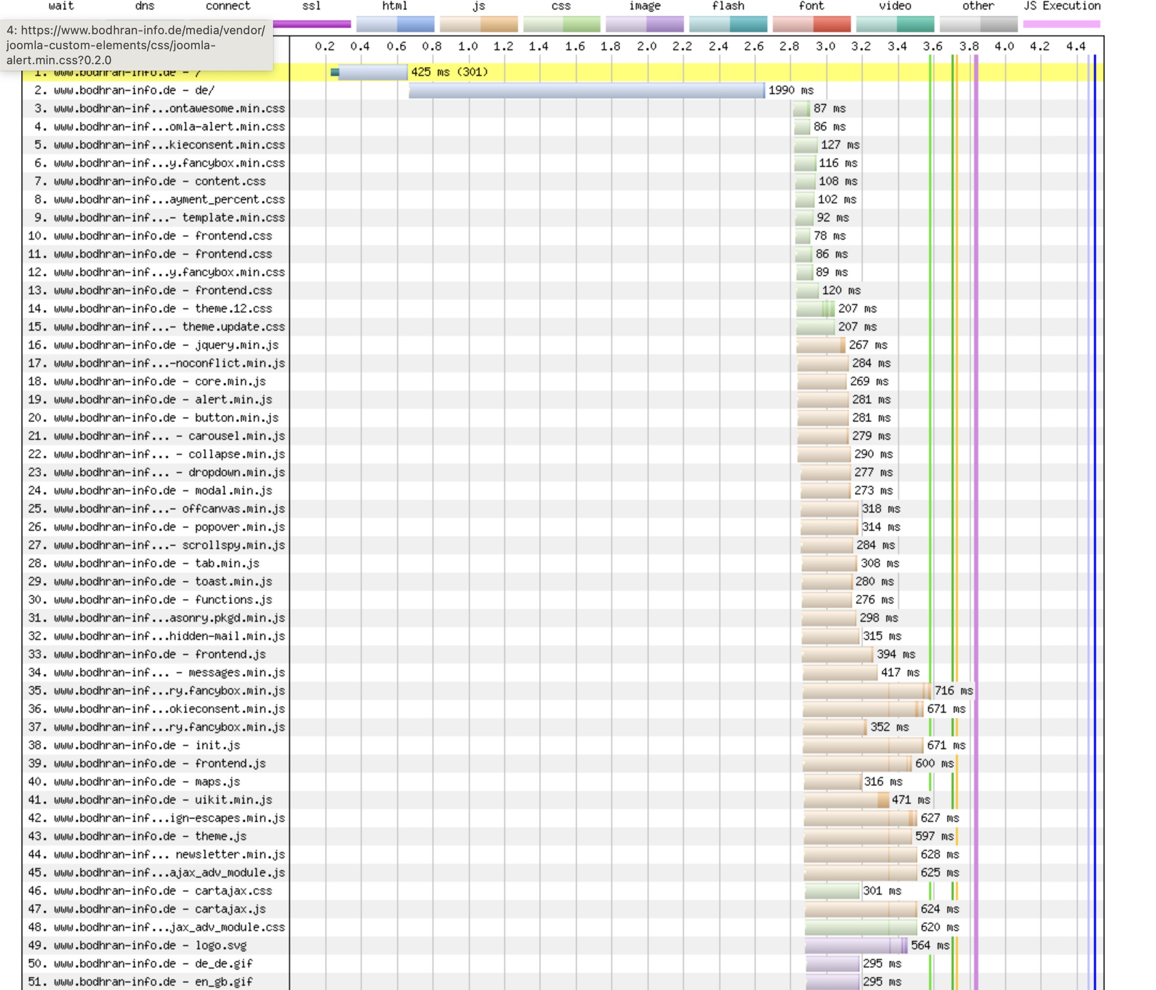
Task: Click the 564 ms image bar for logo.svg
Action: pos(856,946)
